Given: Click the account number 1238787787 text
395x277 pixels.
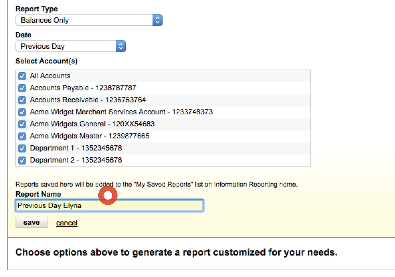Looking at the screenshot, I should (116, 88).
